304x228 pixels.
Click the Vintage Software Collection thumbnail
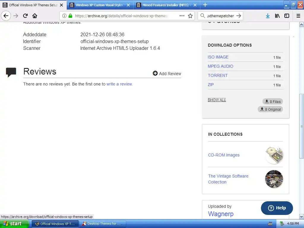coord(274,179)
